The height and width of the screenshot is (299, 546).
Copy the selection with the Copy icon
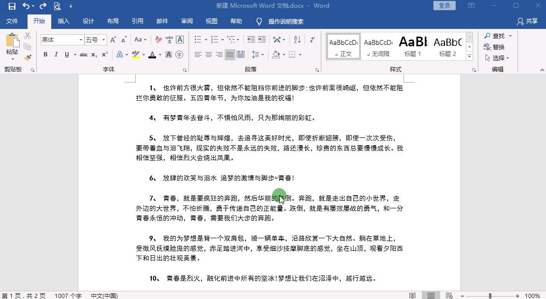[28, 46]
